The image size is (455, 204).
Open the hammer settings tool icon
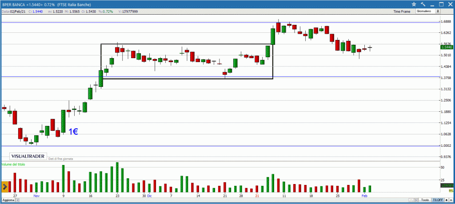[x=423, y=4]
